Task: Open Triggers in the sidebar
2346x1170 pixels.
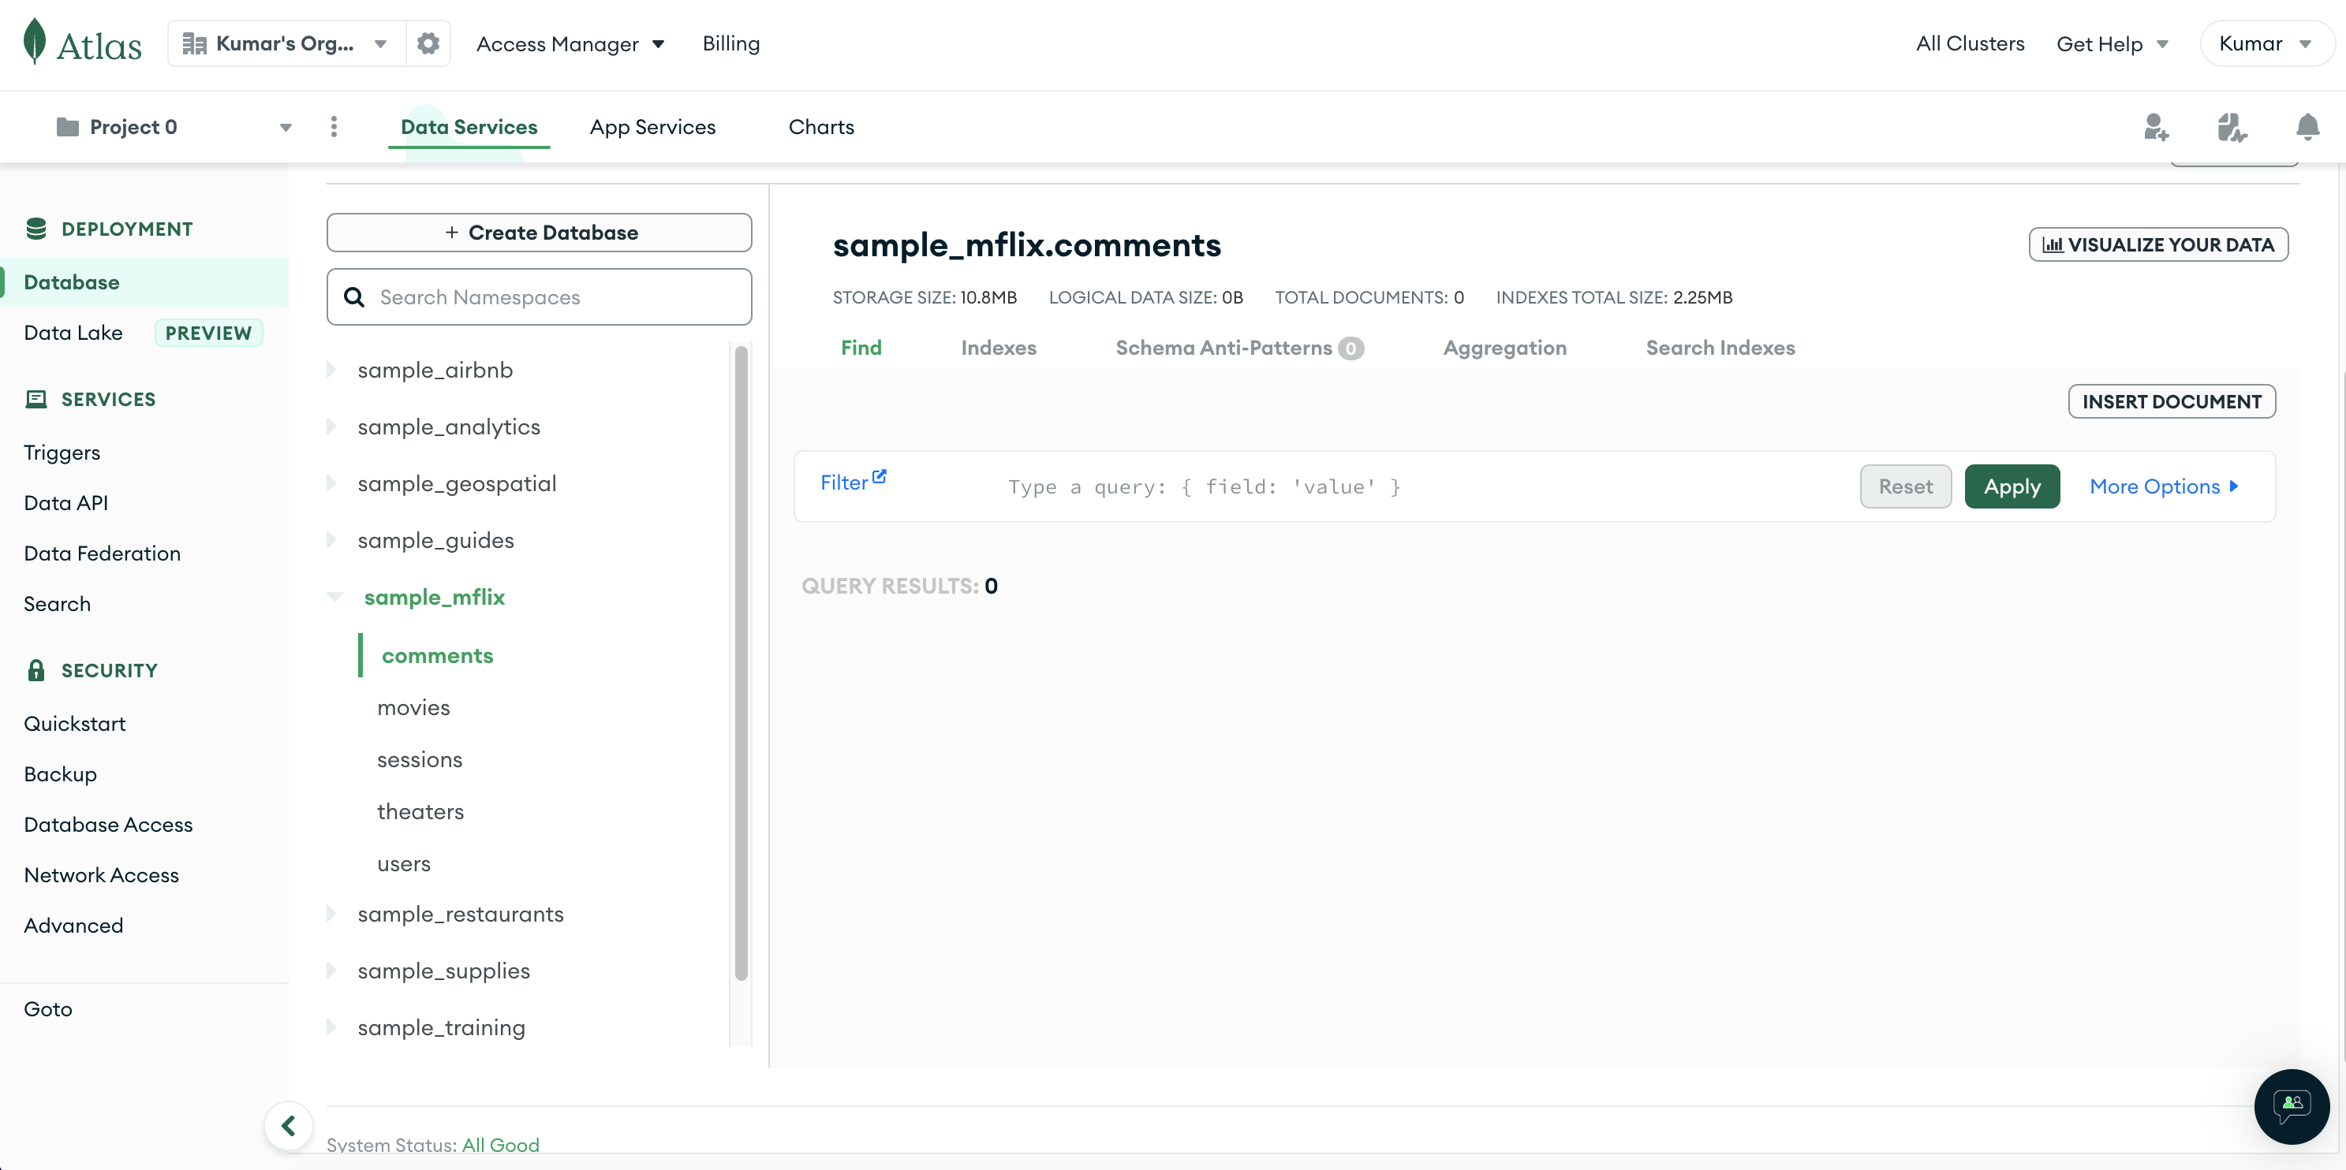Action: 62,453
